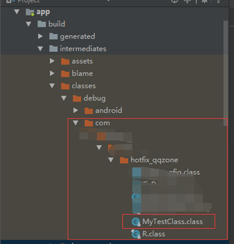Click the build folder icon

tap(42, 24)
